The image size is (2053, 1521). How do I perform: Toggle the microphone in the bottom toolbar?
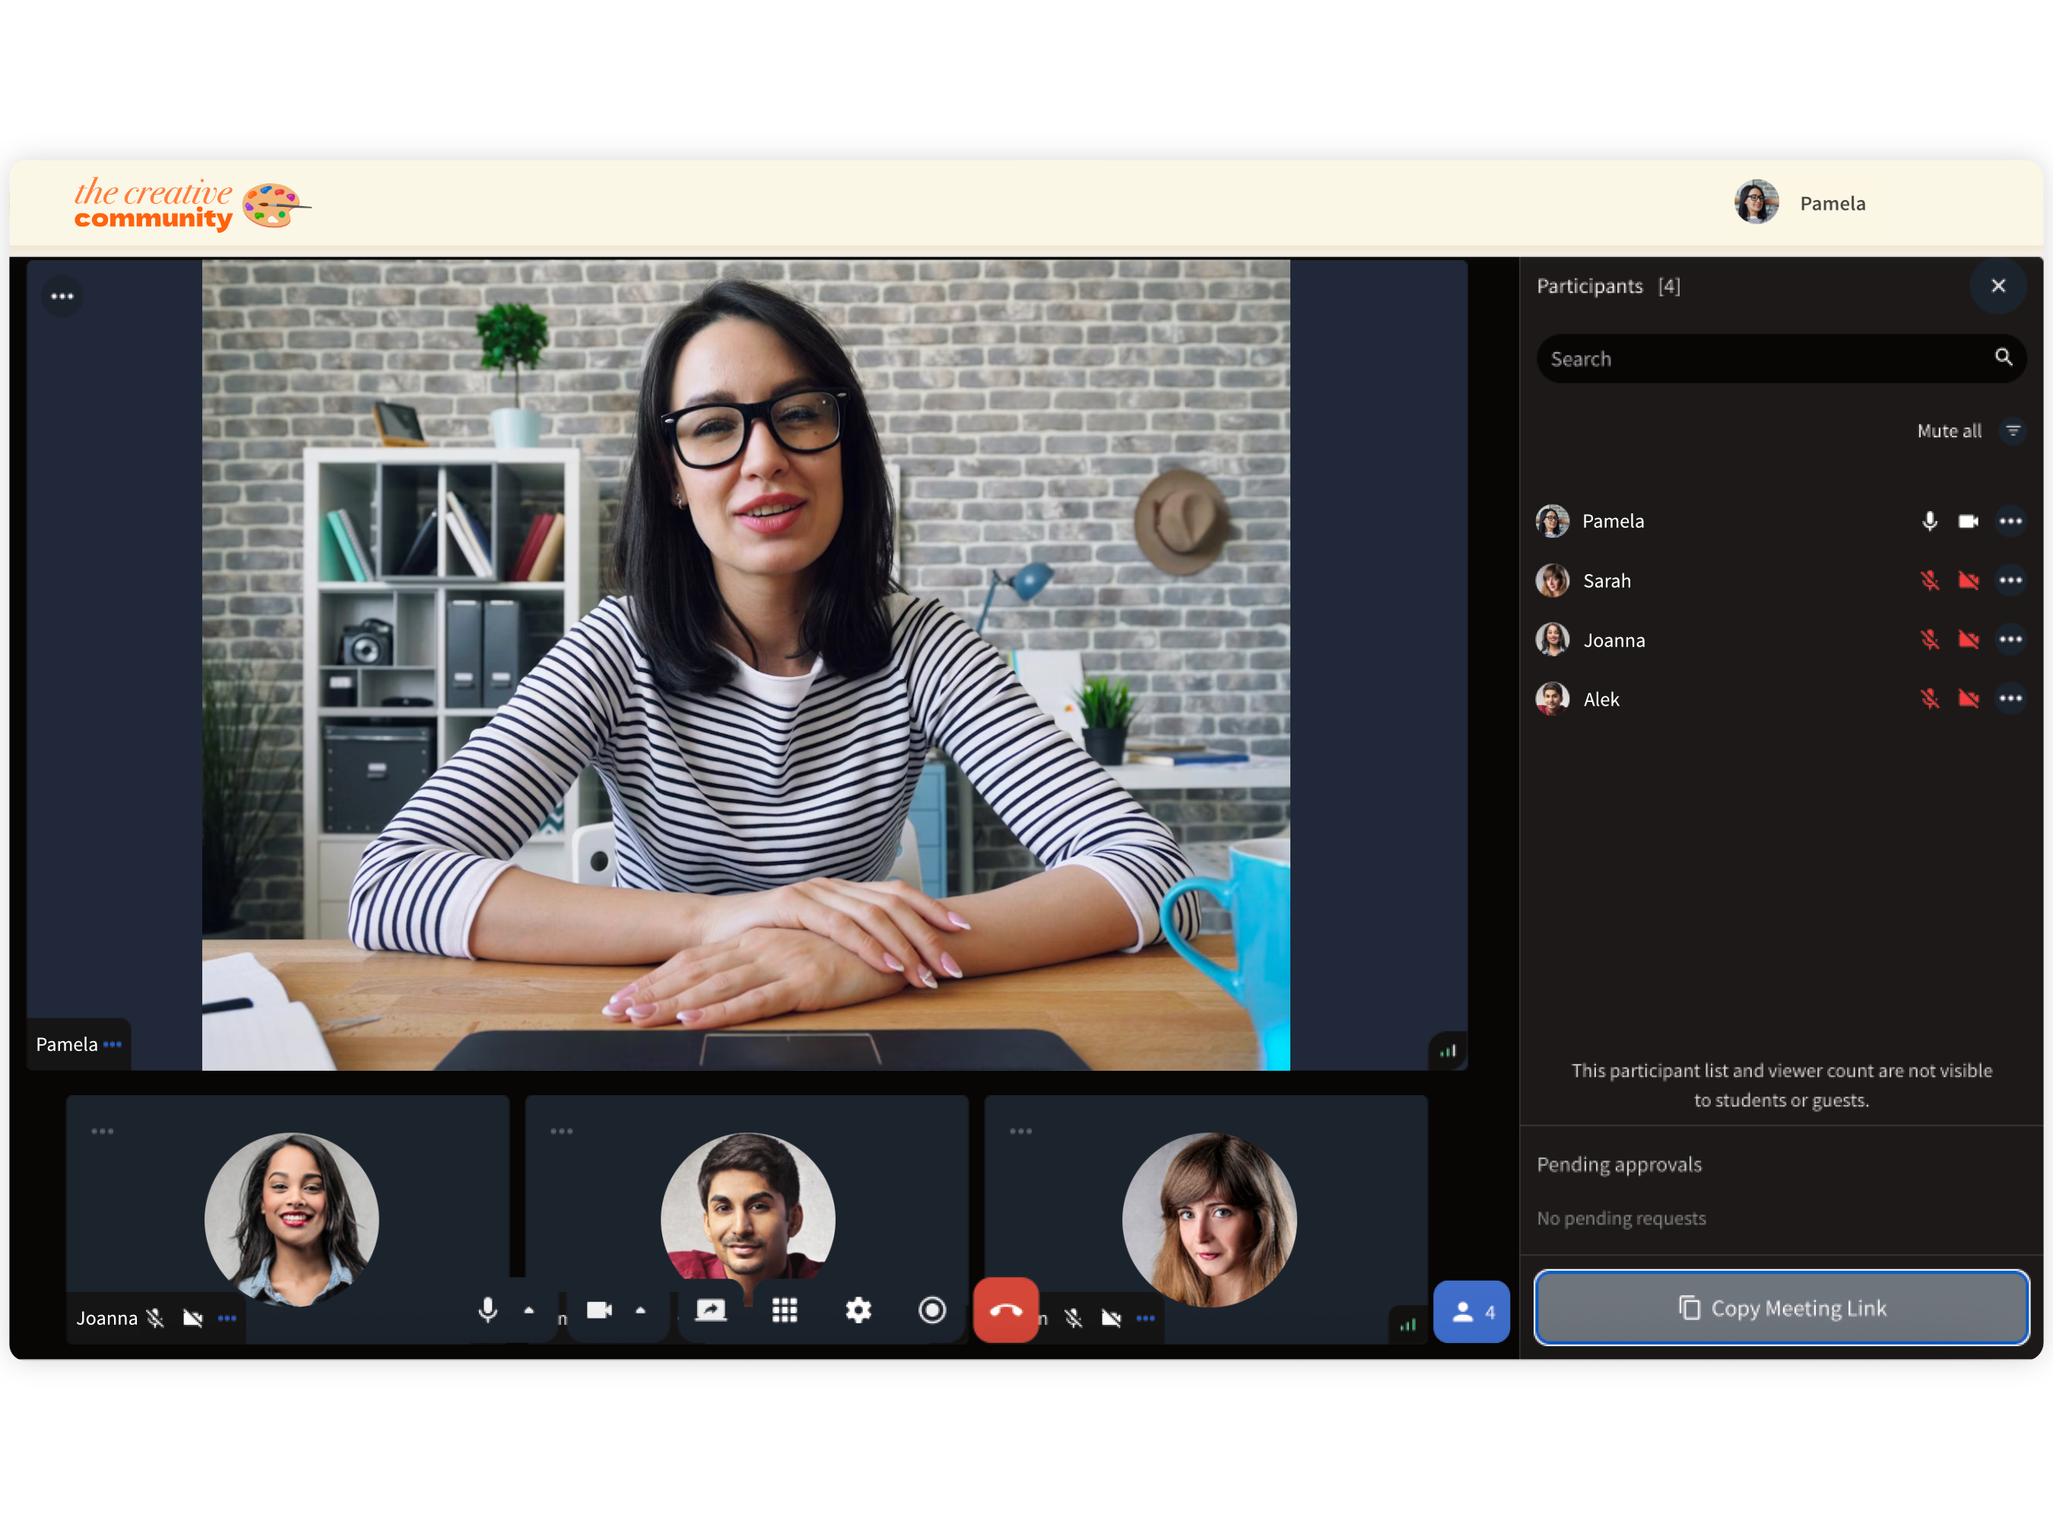pyautogui.click(x=488, y=1310)
